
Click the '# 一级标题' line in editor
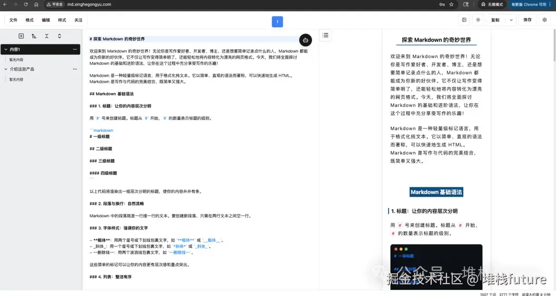(x=99, y=136)
